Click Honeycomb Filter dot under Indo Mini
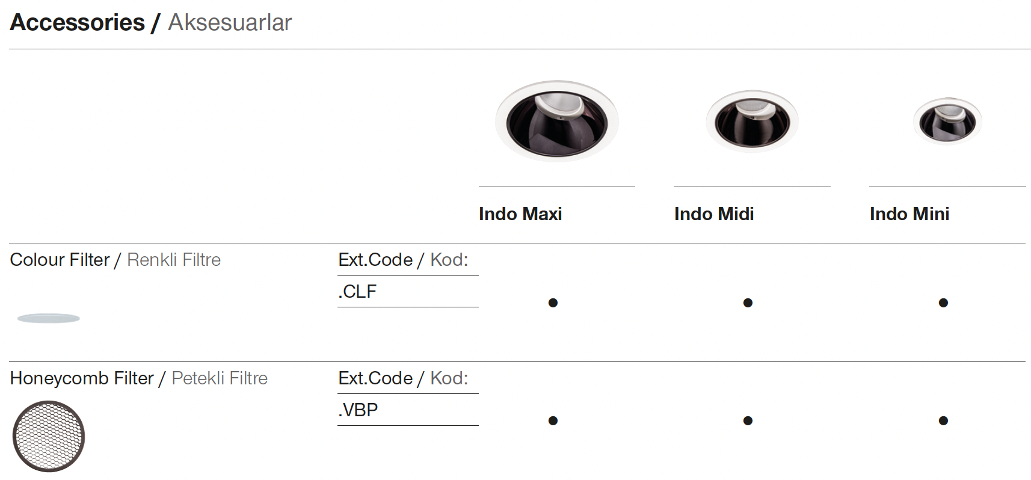 943,420
